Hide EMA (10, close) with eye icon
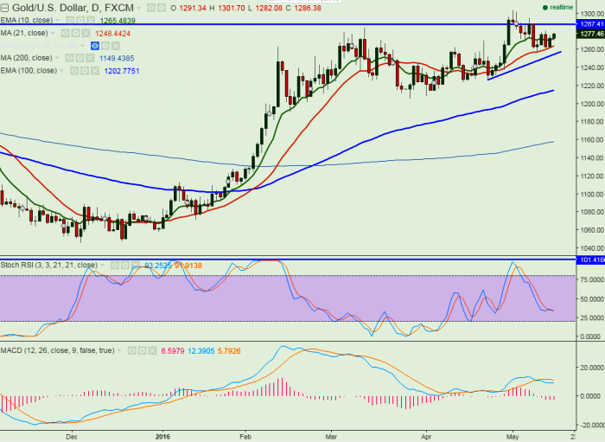Viewport: 605px width, 442px height. (x=70, y=20)
